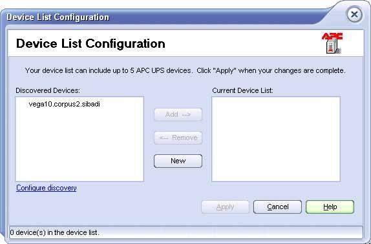This screenshot has height=244, width=371.
Task: Click the APC UPS logo icon
Action: [332, 43]
